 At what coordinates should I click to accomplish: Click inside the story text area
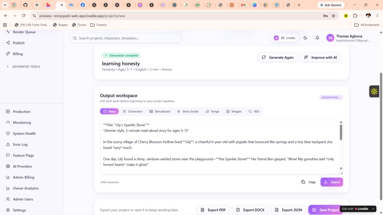[x=219, y=147]
